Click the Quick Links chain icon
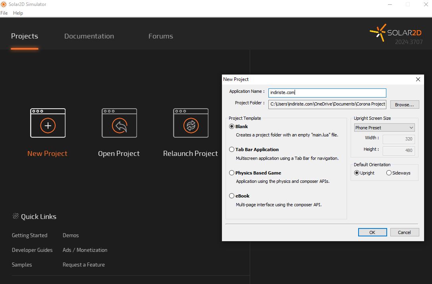432x284 pixels. click(15, 216)
